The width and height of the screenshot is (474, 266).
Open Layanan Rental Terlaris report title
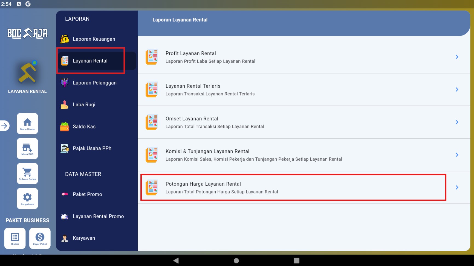pyautogui.click(x=193, y=86)
